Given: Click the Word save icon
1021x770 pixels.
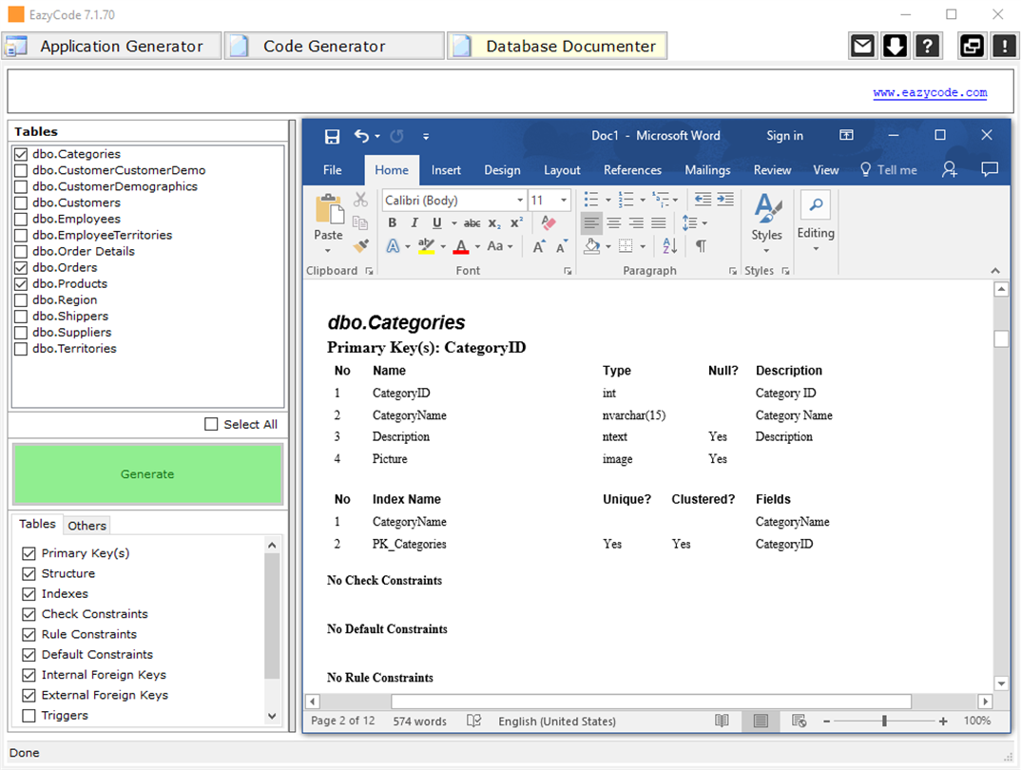Looking at the screenshot, I should coord(332,136).
